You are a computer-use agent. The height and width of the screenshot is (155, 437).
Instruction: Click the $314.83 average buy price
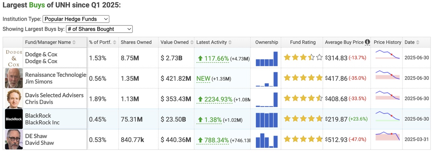click(x=336, y=58)
